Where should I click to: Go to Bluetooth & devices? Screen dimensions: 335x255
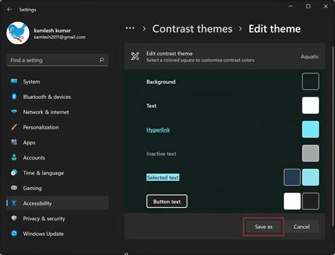pyautogui.click(x=58, y=97)
